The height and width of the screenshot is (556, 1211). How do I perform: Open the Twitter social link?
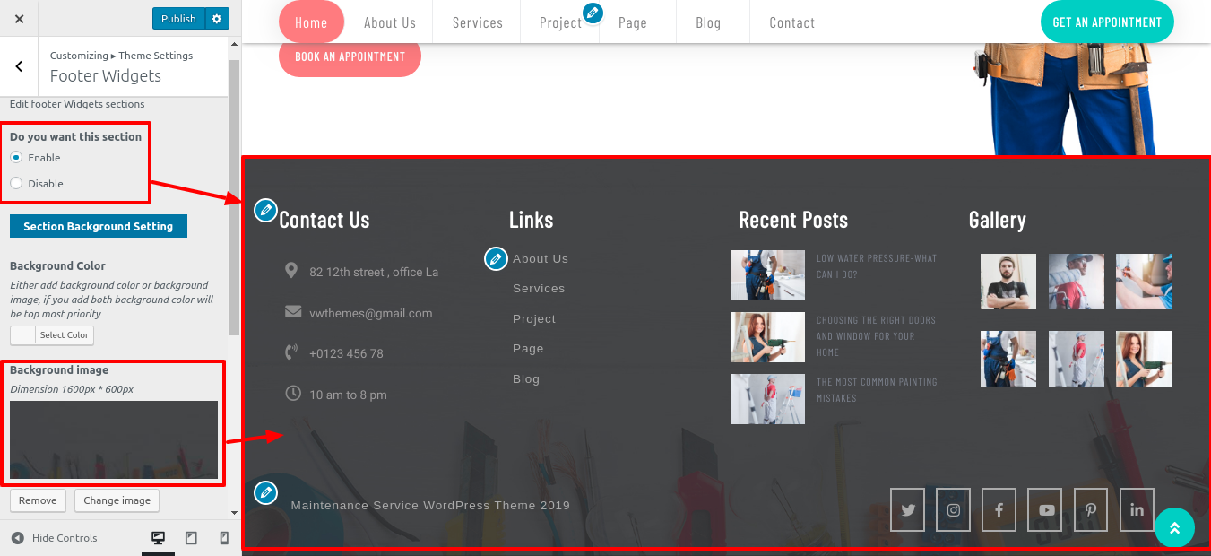(x=908, y=510)
